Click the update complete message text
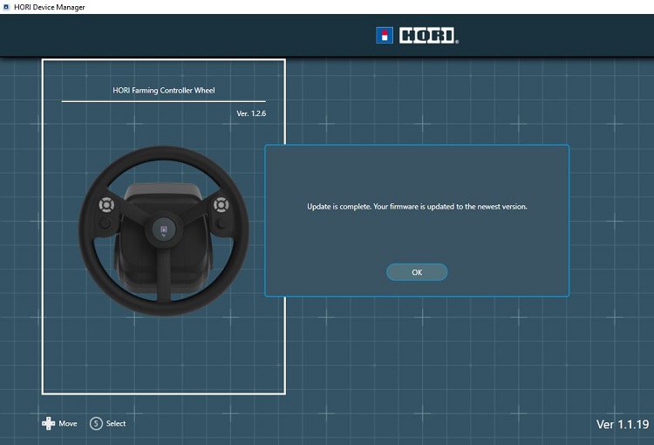Screen dimensions: 654x445 click(417, 207)
